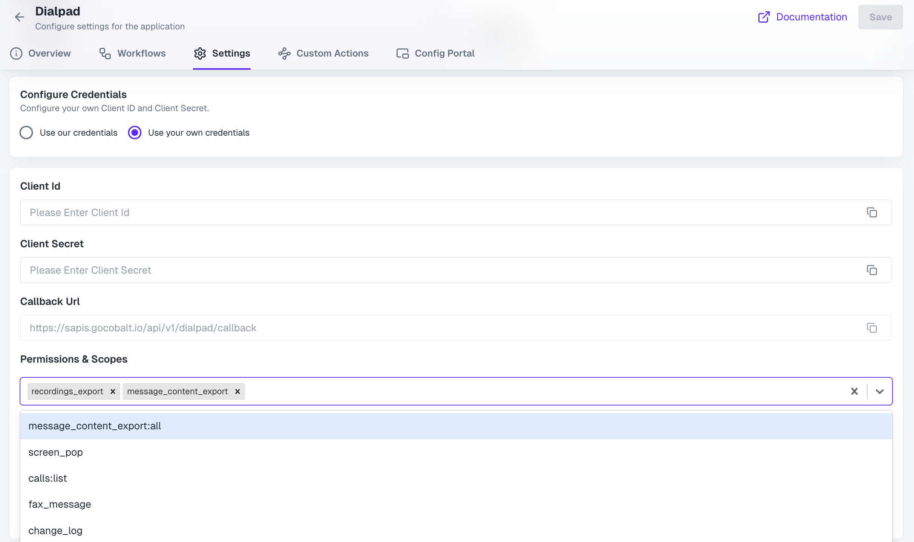The width and height of the screenshot is (914, 542).
Task: Click the copy icon beside Client Id field
Action: point(872,212)
